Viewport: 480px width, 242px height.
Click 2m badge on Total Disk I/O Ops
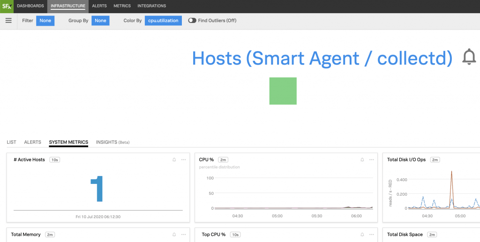[x=435, y=160]
